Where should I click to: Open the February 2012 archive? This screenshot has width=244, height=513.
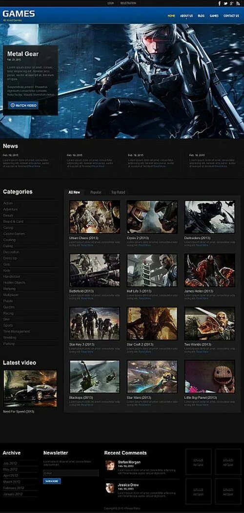(13, 488)
